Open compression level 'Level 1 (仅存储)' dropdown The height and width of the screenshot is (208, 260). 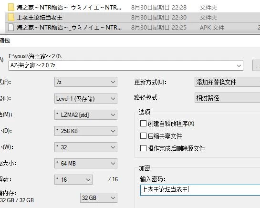pos(86,99)
